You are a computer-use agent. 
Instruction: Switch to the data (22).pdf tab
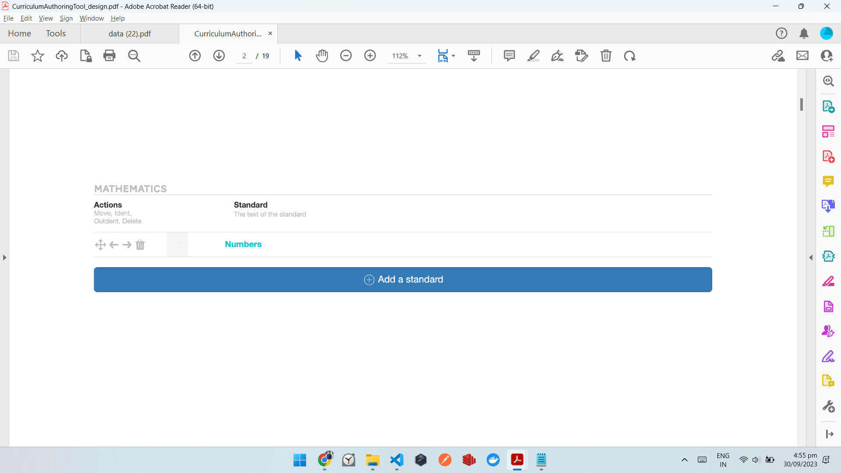[x=130, y=34]
